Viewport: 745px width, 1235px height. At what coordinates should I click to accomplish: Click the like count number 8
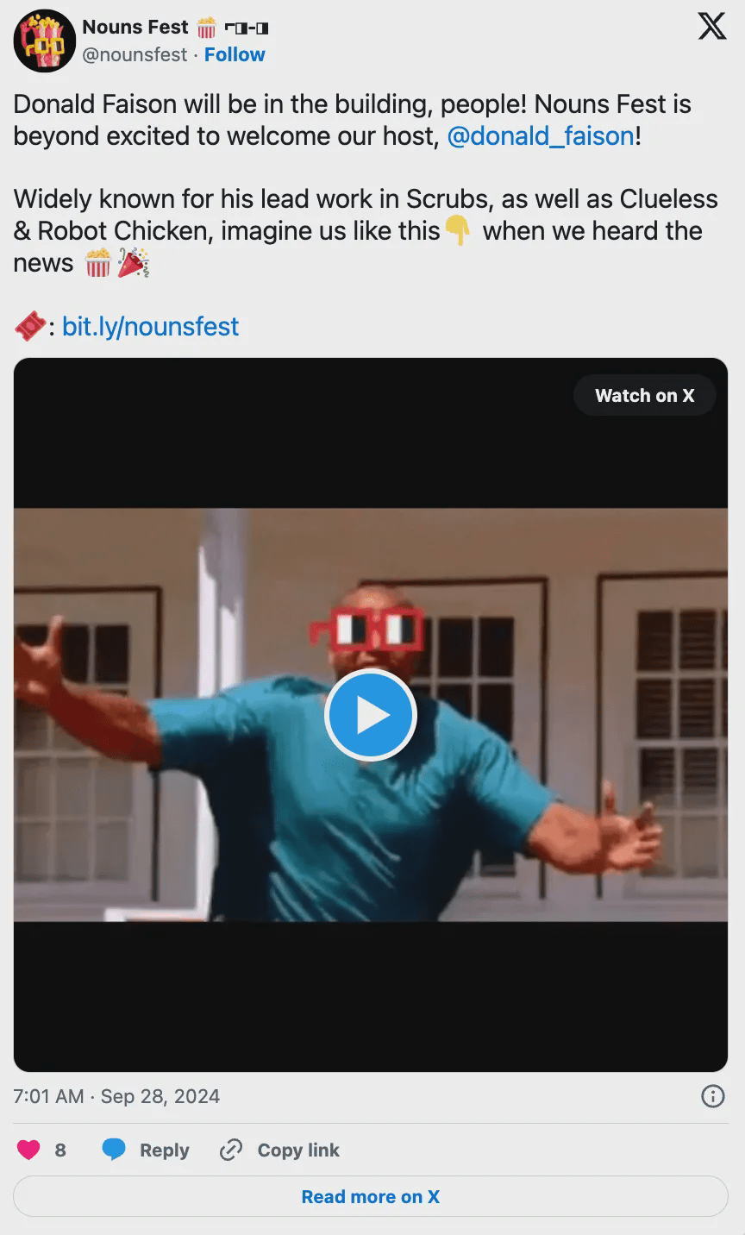click(x=60, y=1150)
